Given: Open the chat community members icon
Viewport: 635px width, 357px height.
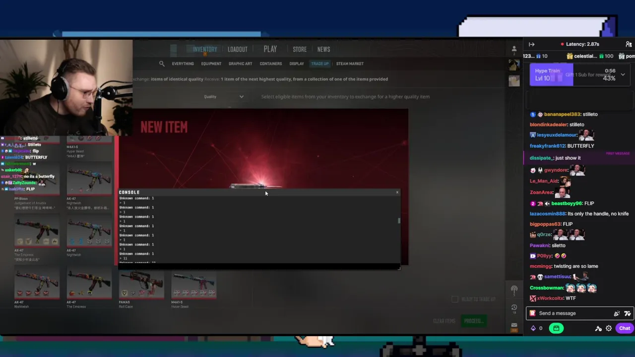Looking at the screenshot, I should coord(629,44).
